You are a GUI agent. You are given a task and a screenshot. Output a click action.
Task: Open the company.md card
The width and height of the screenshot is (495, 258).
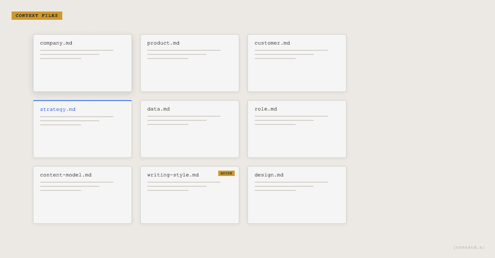[x=82, y=63]
